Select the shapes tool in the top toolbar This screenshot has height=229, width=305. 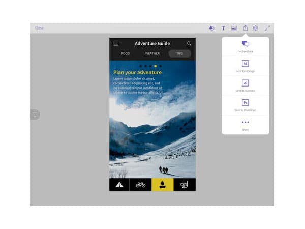[211, 28]
